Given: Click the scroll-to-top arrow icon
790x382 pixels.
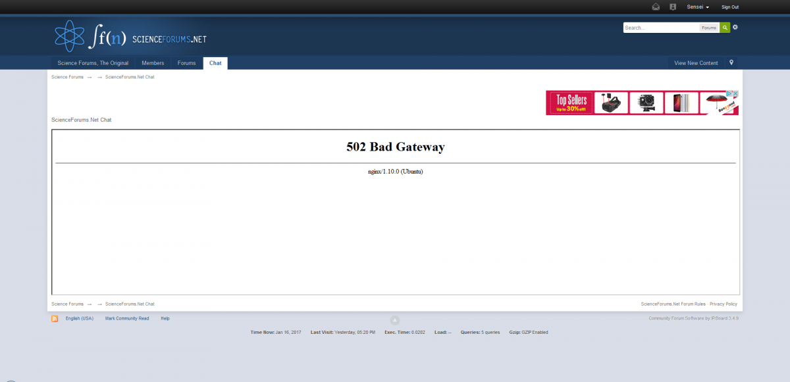Looking at the screenshot, I should coord(395,320).
